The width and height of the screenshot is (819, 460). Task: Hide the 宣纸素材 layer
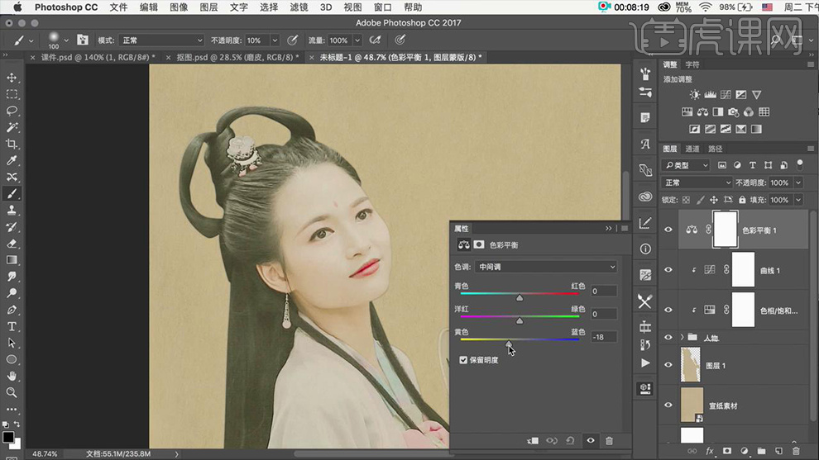(668, 405)
